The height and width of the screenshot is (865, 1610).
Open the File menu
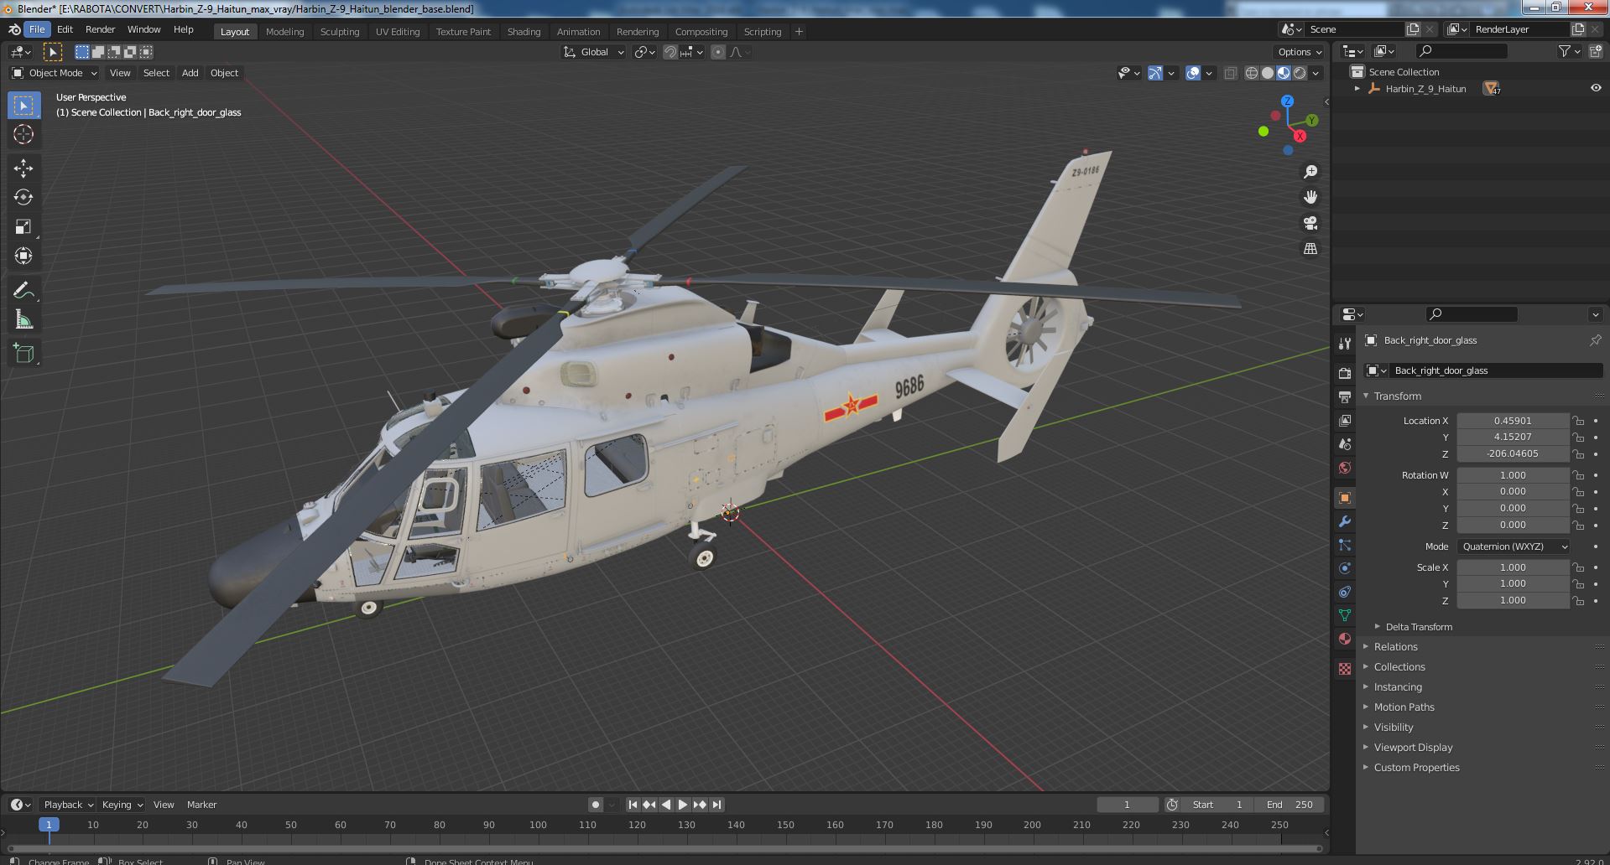[x=37, y=29]
